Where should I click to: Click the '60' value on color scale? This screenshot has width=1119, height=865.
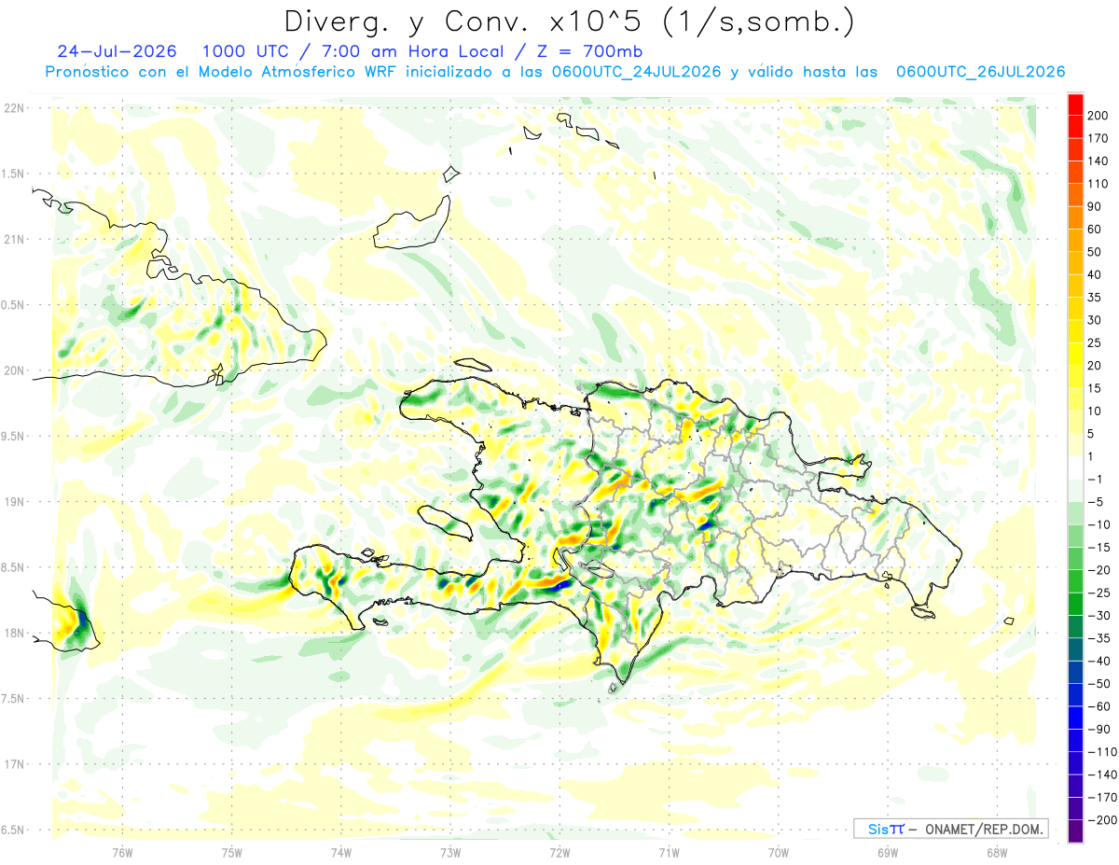(x=1095, y=229)
